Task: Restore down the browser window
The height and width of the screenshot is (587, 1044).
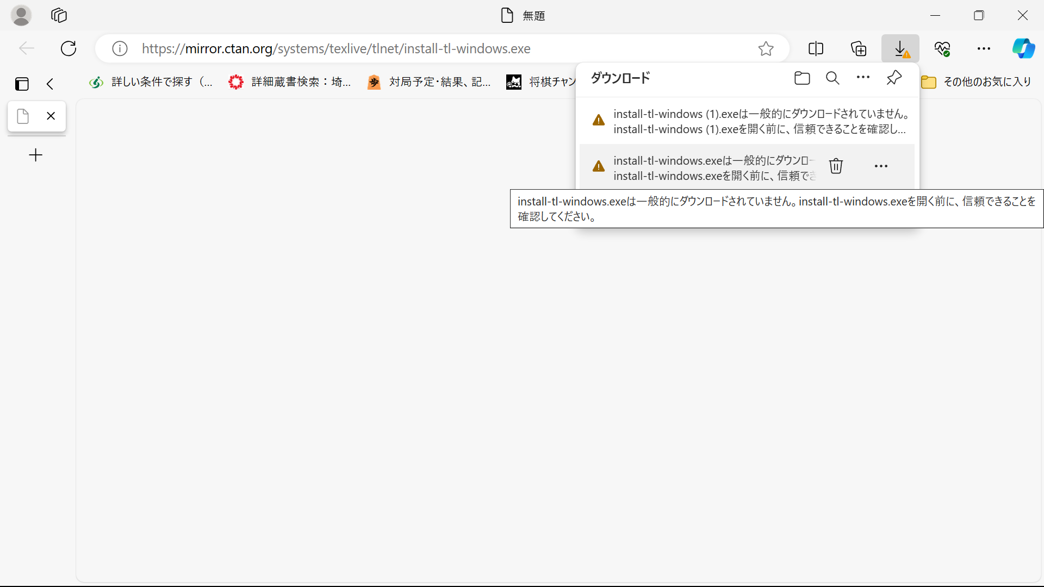Action: (979, 16)
